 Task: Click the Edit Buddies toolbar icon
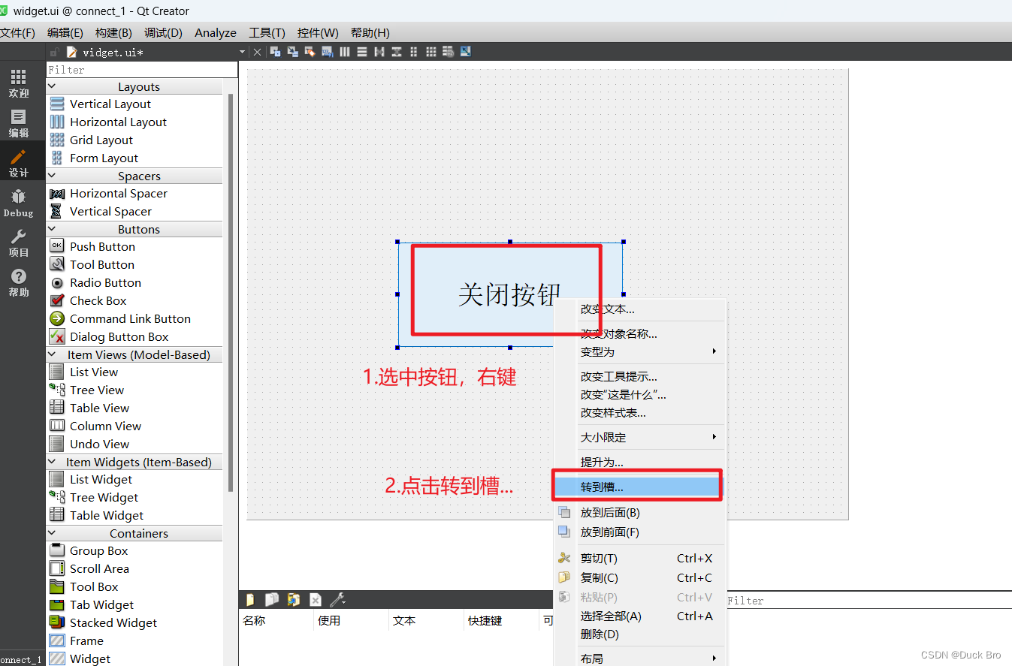(310, 52)
